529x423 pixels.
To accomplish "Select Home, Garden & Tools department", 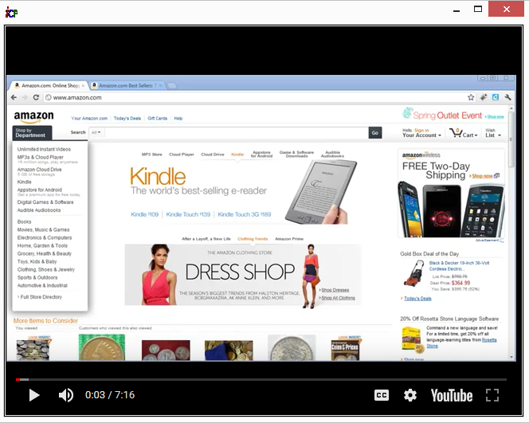I will click(42, 245).
